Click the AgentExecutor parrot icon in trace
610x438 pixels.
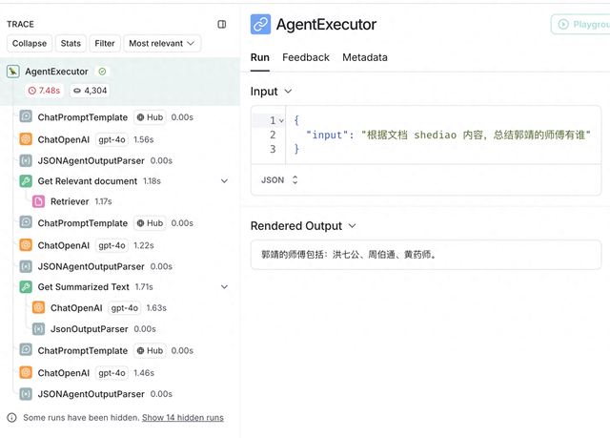[12, 72]
